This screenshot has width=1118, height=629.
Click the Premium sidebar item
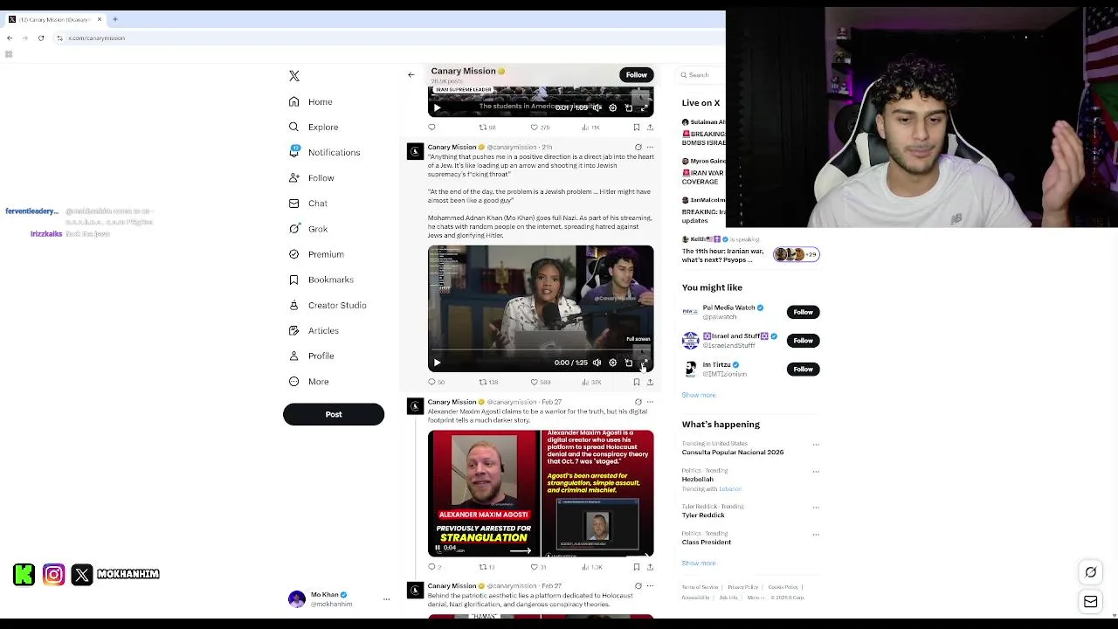315,254
